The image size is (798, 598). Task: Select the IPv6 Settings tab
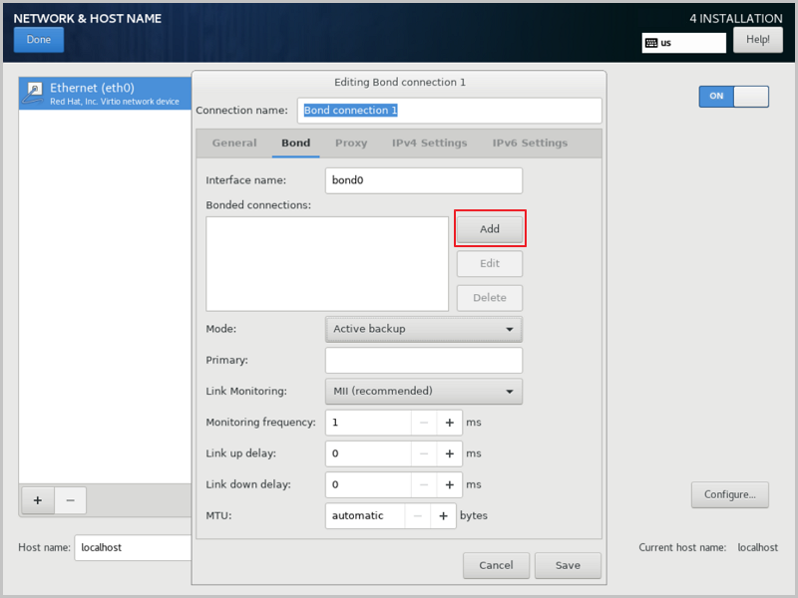point(530,144)
